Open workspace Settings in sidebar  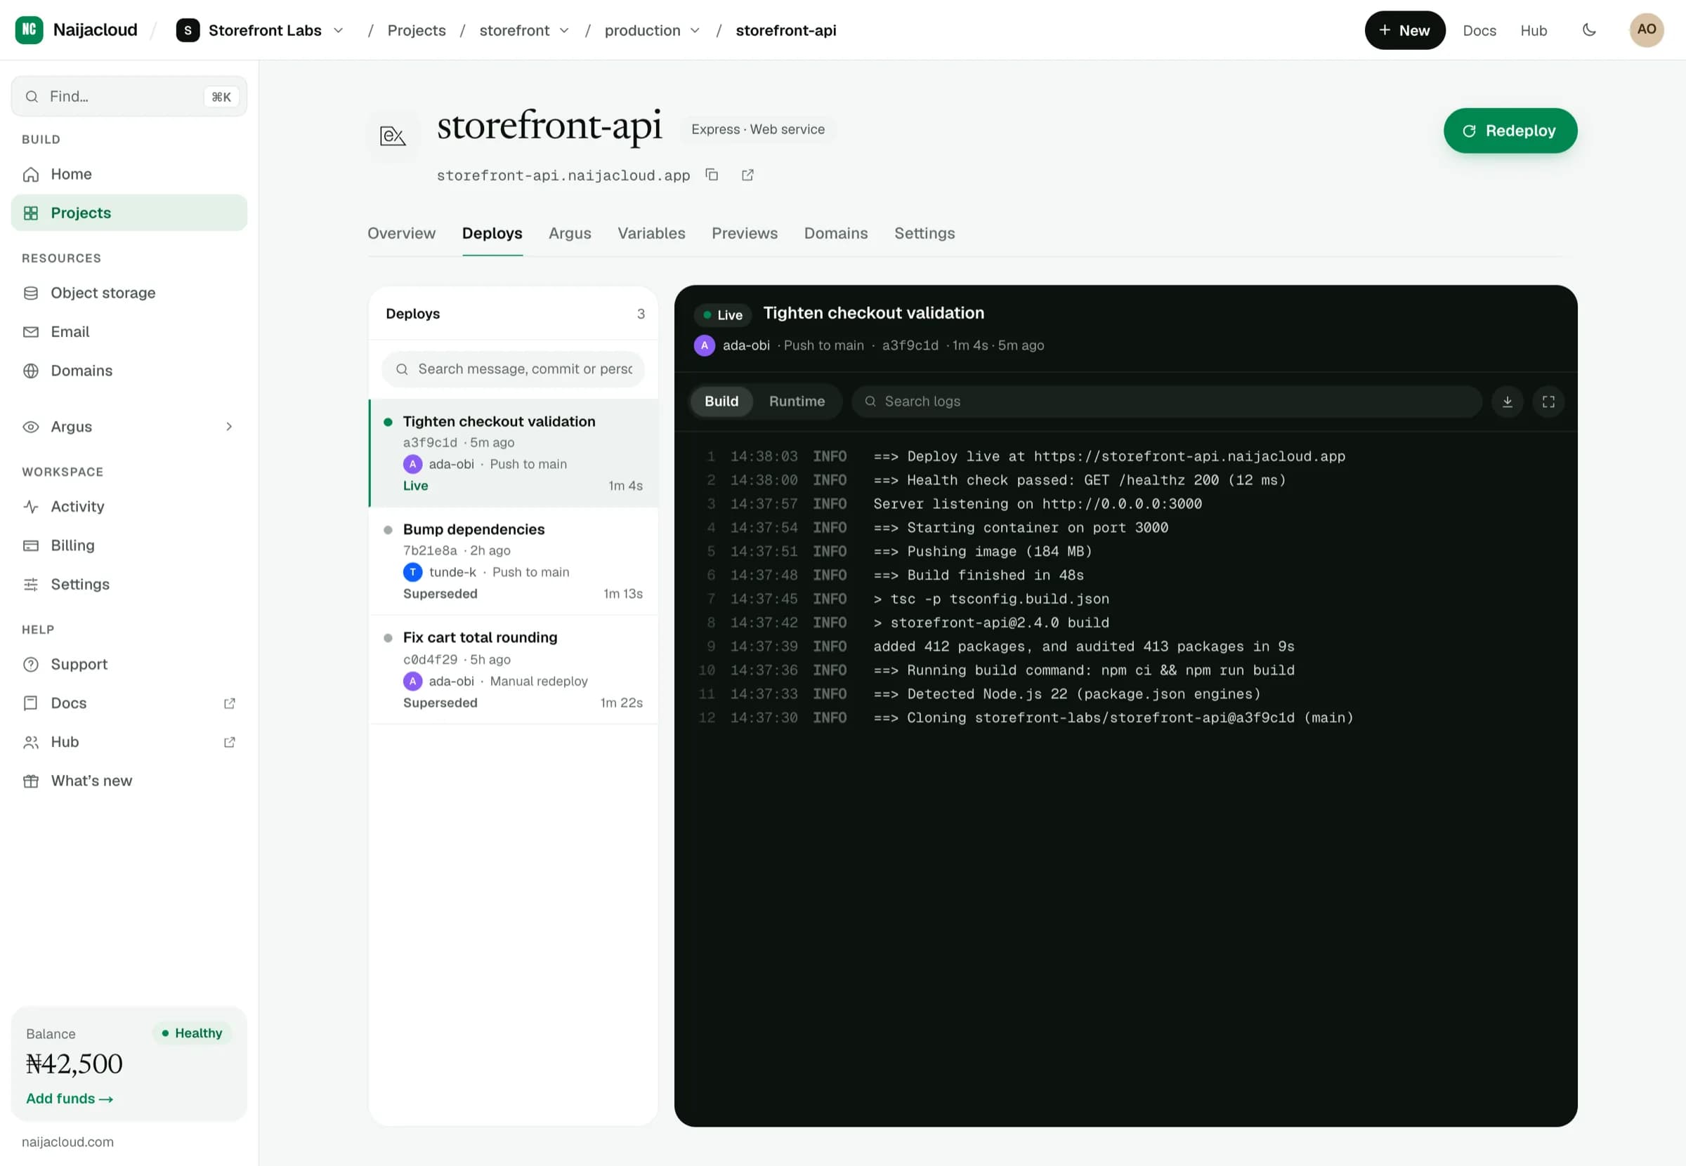coord(129,584)
